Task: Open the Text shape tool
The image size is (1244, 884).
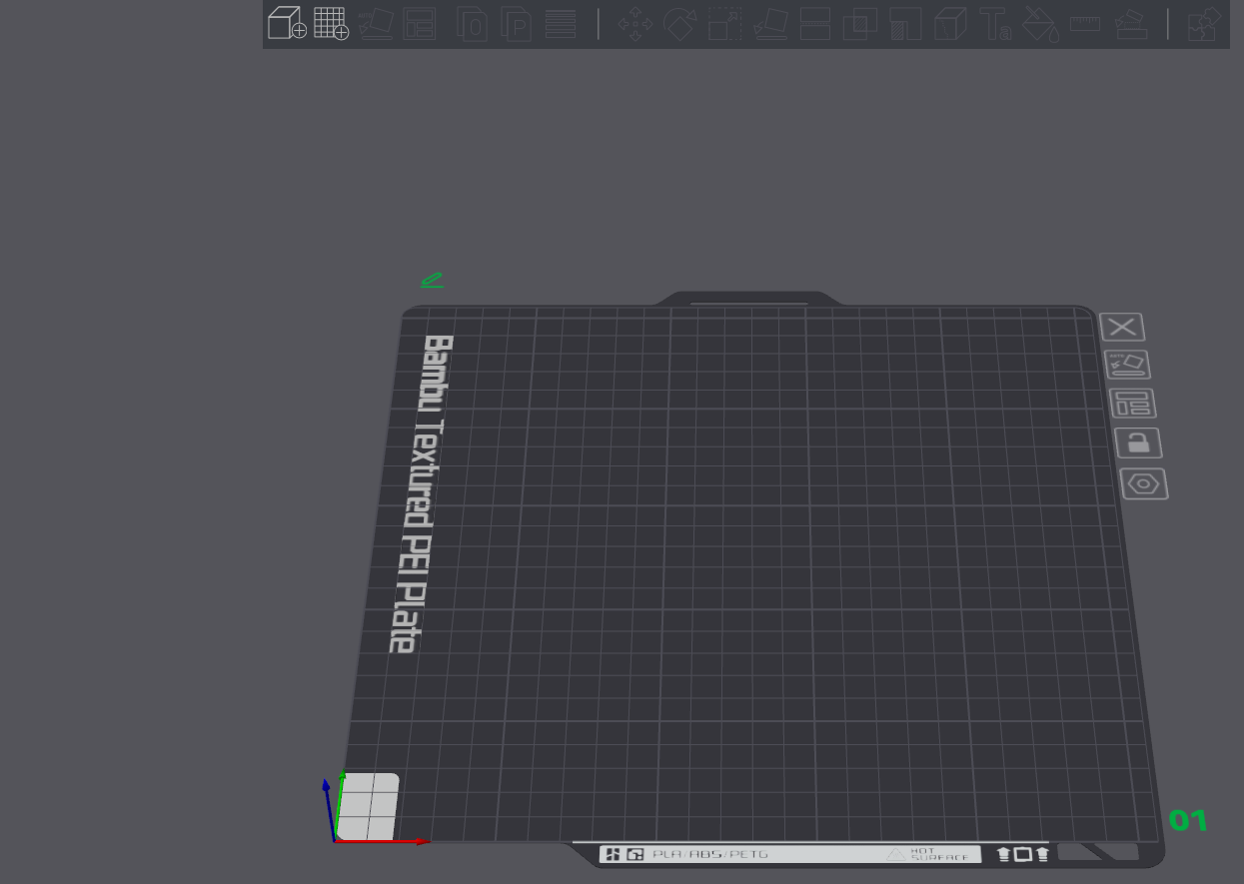Action: click(x=995, y=23)
